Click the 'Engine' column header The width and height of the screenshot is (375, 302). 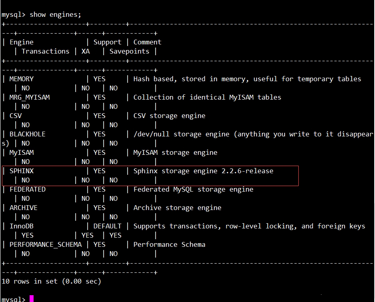[22, 42]
